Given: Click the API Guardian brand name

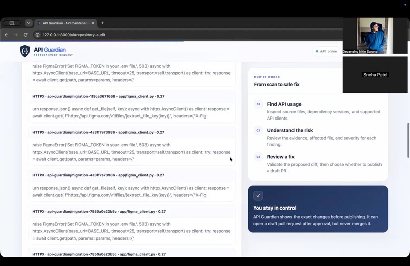Looking at the screenshot, I should 49,50.
